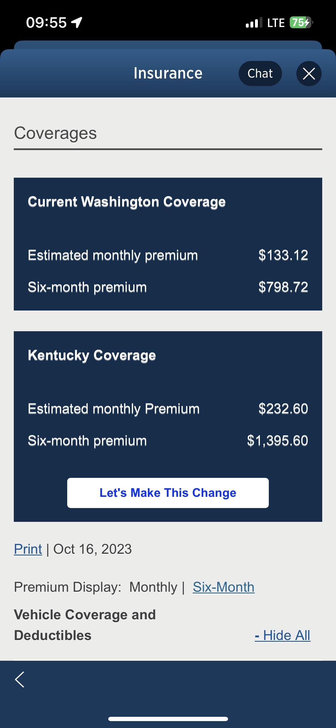Screen dimensions: 336x728
Task: Tap the Insurance header title
Action: (168, 73)
